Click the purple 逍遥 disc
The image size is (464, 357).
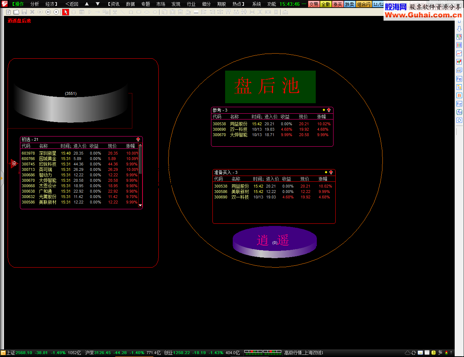point(274,241)
